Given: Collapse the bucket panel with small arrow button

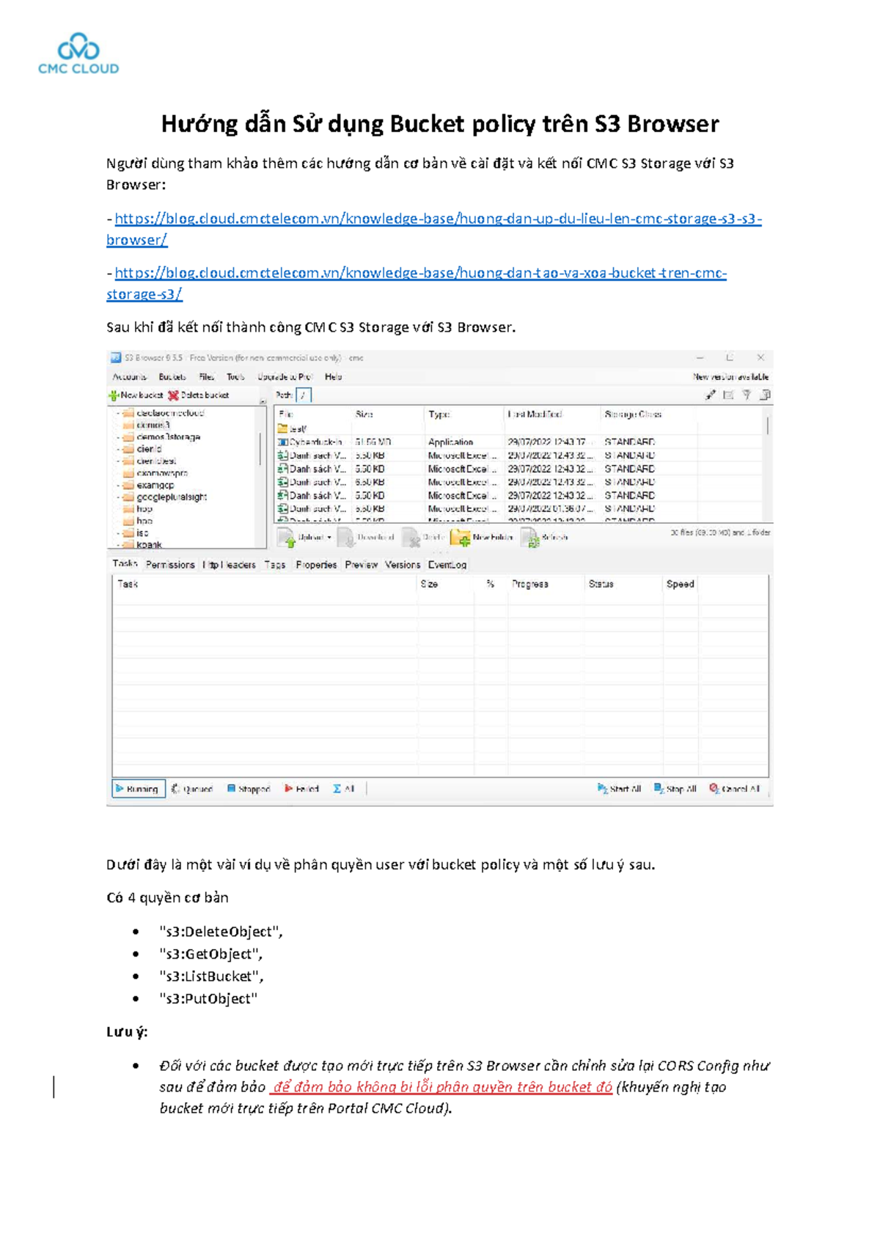Looking at the screenshot, I should (x=263, y=400).
